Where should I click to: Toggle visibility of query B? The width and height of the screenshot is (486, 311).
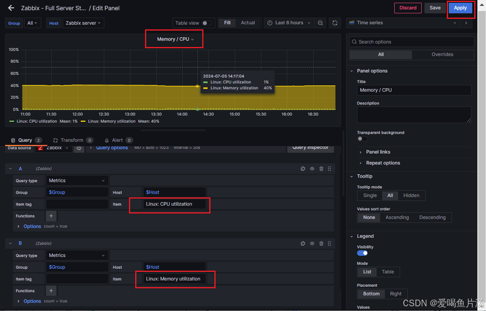coord(312,243)
